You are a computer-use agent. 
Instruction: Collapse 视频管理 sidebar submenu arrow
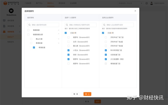pyautogui.click(x=20, y=32)
